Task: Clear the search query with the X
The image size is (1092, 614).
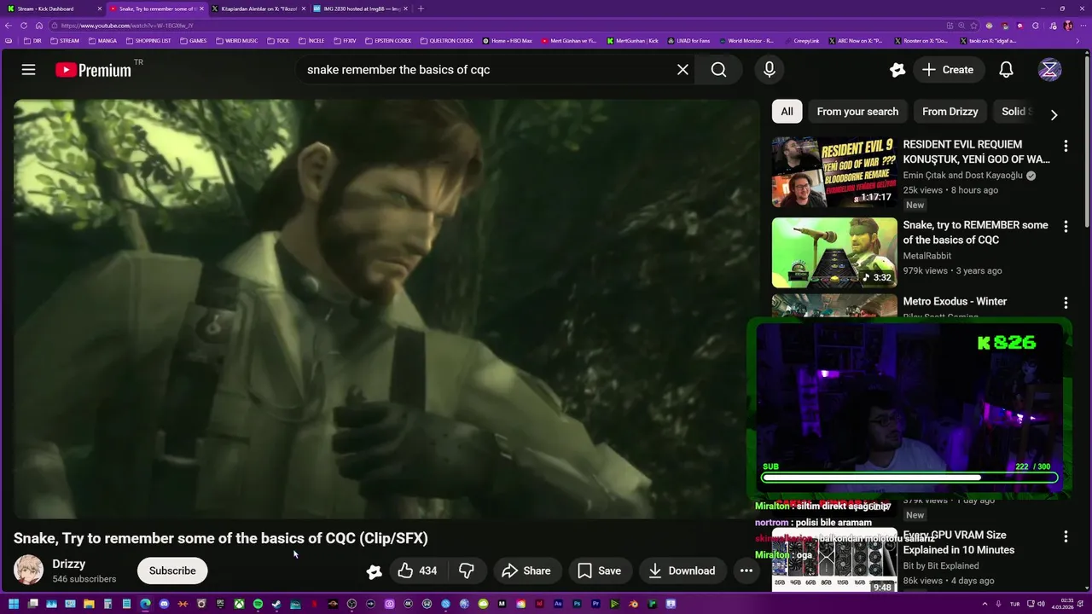Action: (x=682, y=70)
